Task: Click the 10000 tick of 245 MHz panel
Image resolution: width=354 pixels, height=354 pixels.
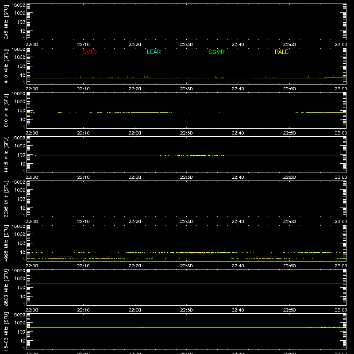Action: (x=19, y=5)
